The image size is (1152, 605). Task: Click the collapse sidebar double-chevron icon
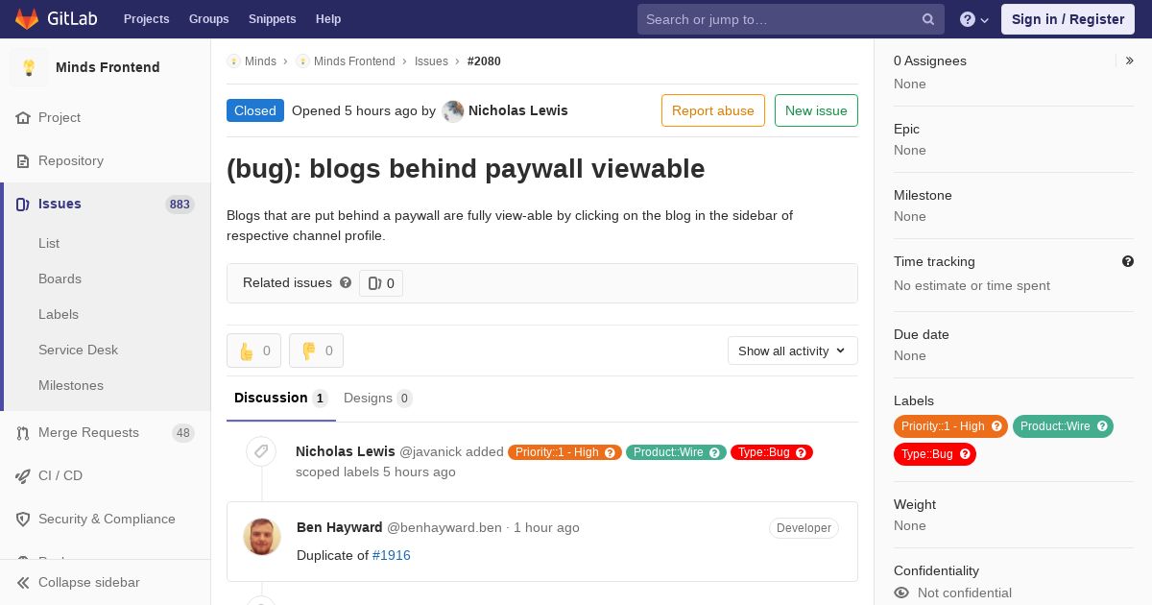23,582
